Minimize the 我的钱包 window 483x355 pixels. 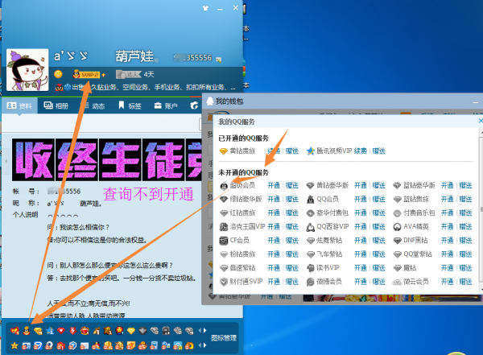click(476, 102)
